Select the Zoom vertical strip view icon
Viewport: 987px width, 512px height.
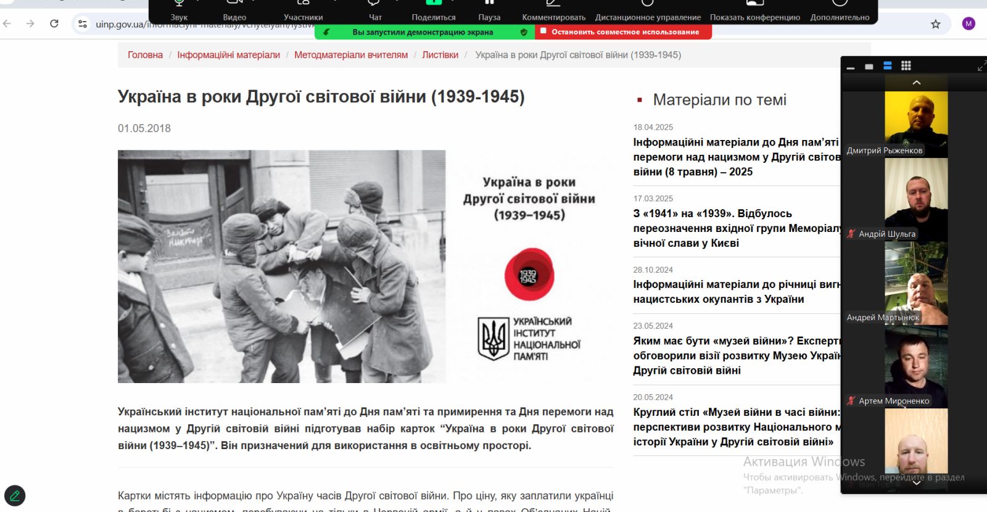coord(888,66)
